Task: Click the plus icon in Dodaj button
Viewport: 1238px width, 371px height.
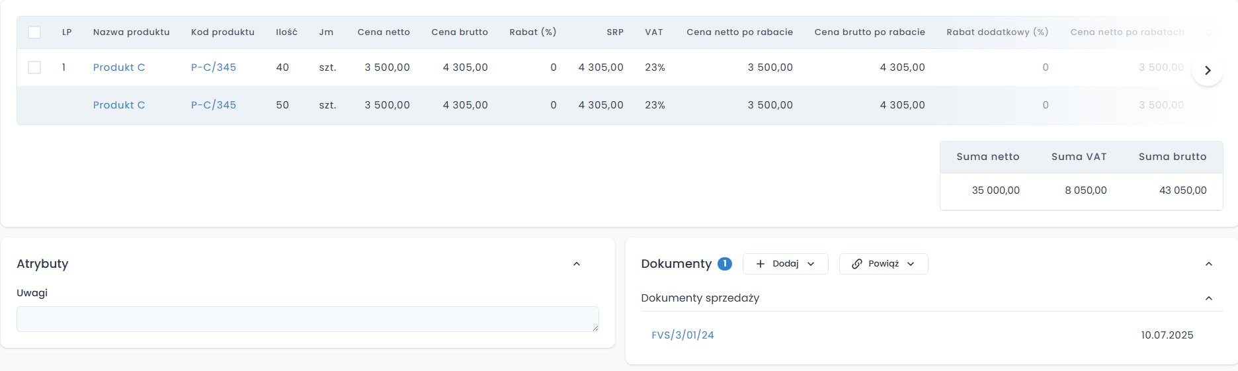Action: click(761, 264)
